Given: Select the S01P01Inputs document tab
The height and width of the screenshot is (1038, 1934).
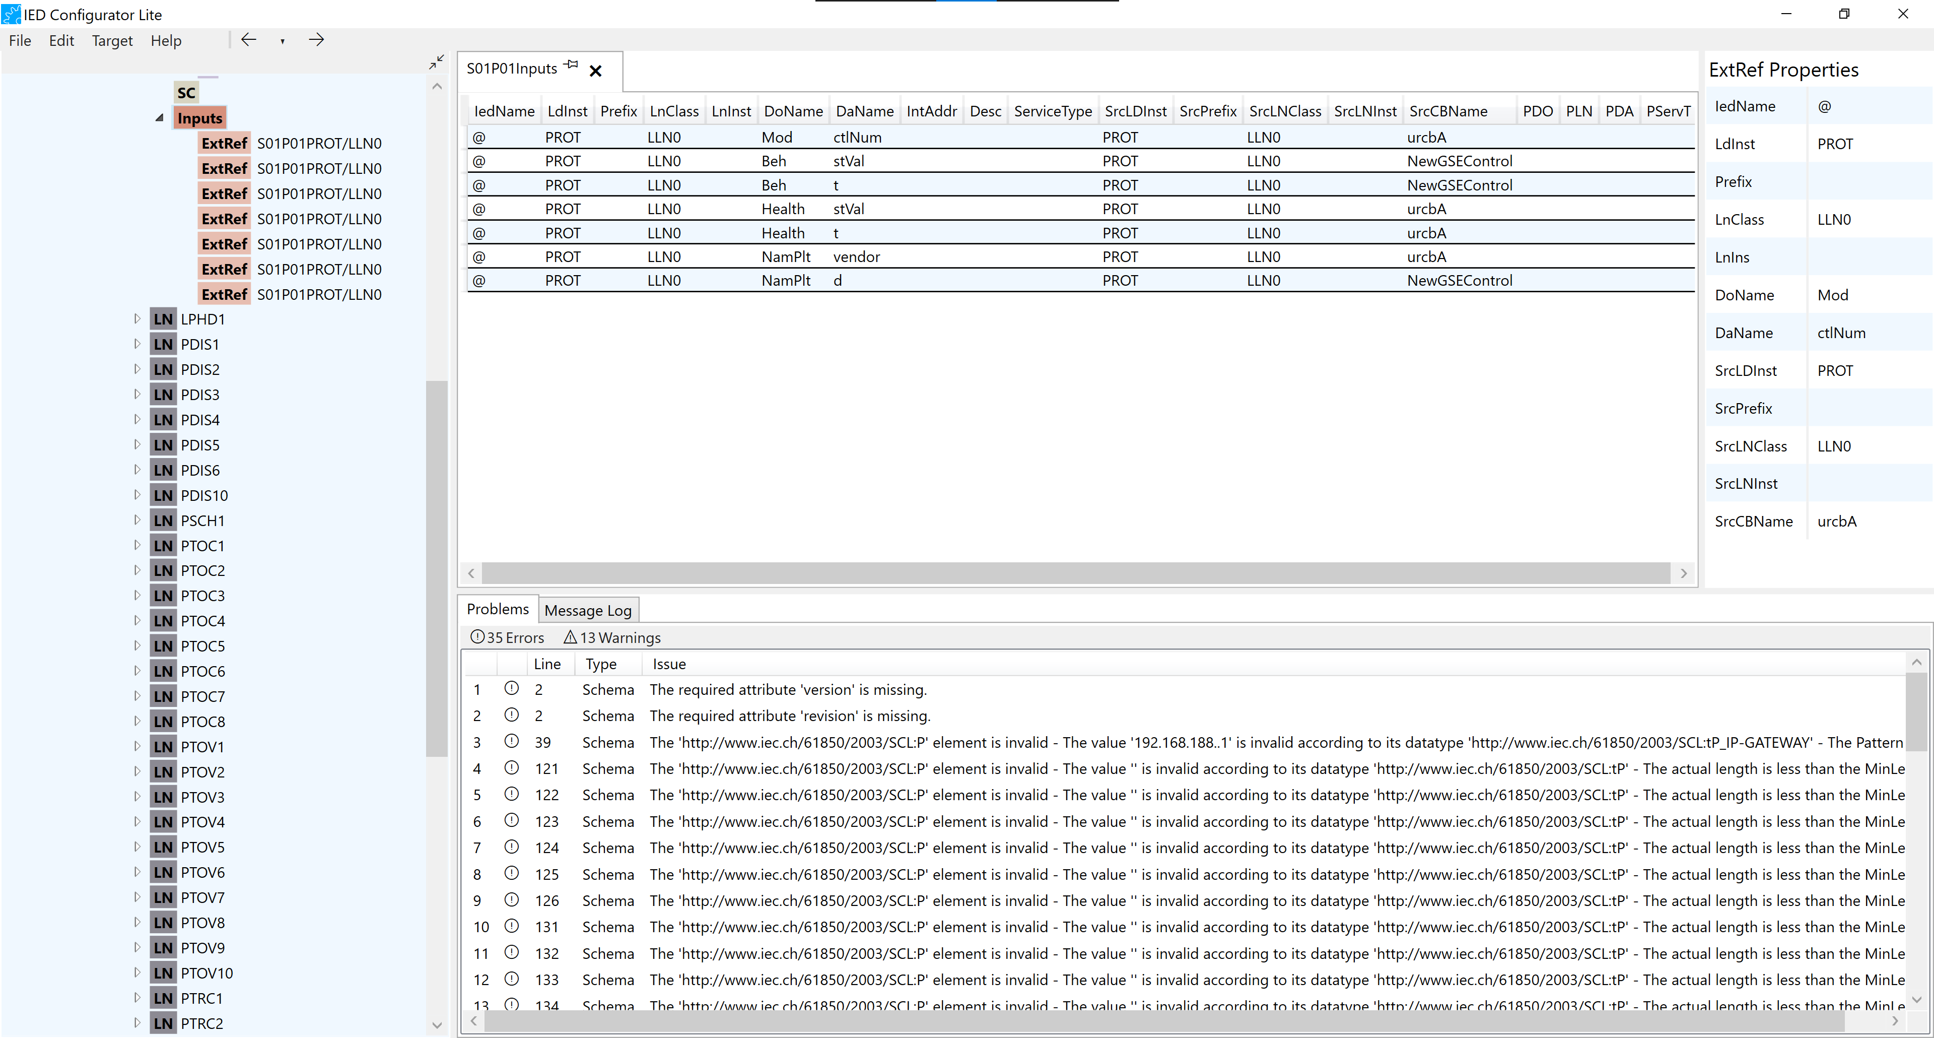Looking at the screenshot, I should [512, 69].
